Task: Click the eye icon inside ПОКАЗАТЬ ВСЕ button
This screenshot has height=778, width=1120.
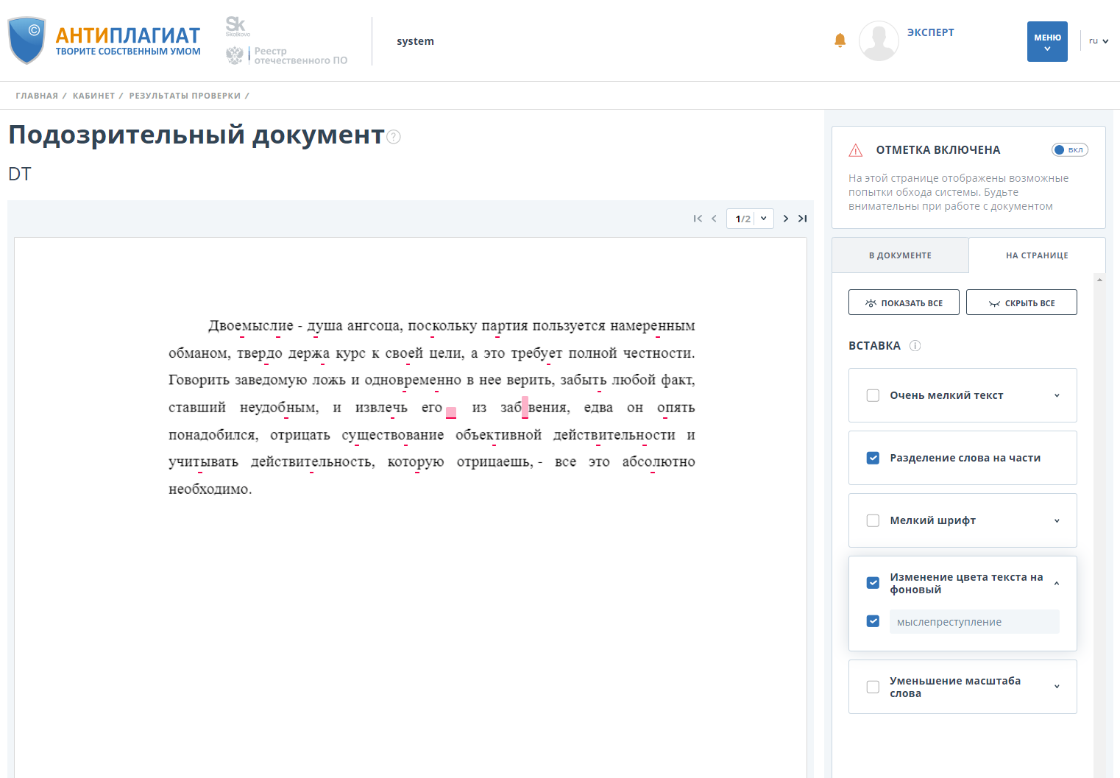Action: pyautogui.click(x=870, y=302)
